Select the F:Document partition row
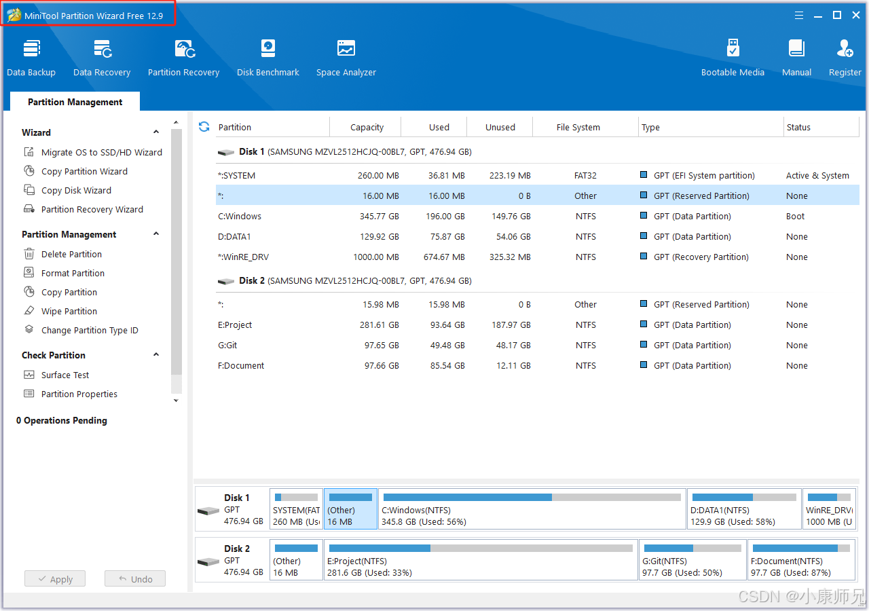This screenshot has height=611, width=869. click(538, 365)
